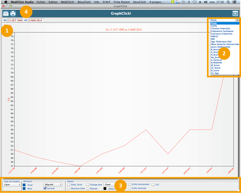This screenshot has height=193, width=241.
Task: Click the blue Fond color swatch
Action: pyautogui.click(x=24, y=185)
